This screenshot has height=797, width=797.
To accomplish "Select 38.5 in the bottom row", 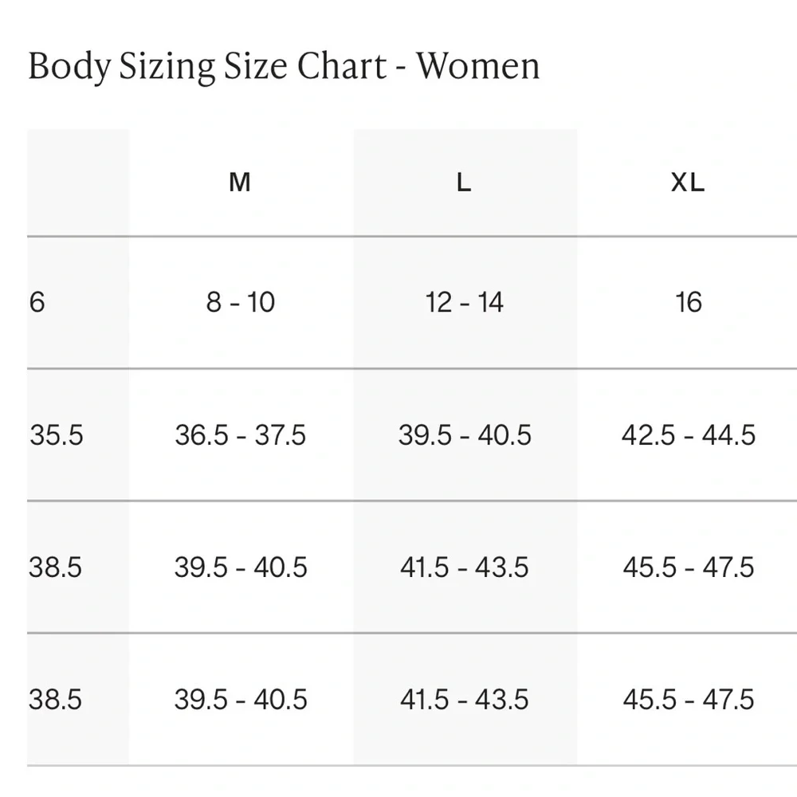I will coord(56,700).
